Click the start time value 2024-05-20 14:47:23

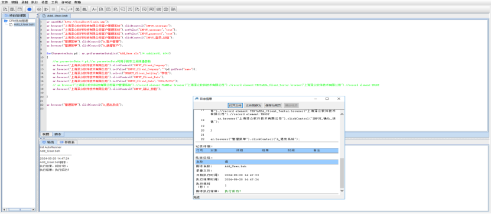point(242,175)
